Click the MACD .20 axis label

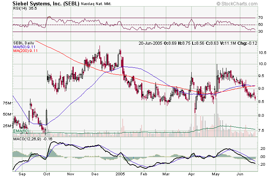[262, 149]
